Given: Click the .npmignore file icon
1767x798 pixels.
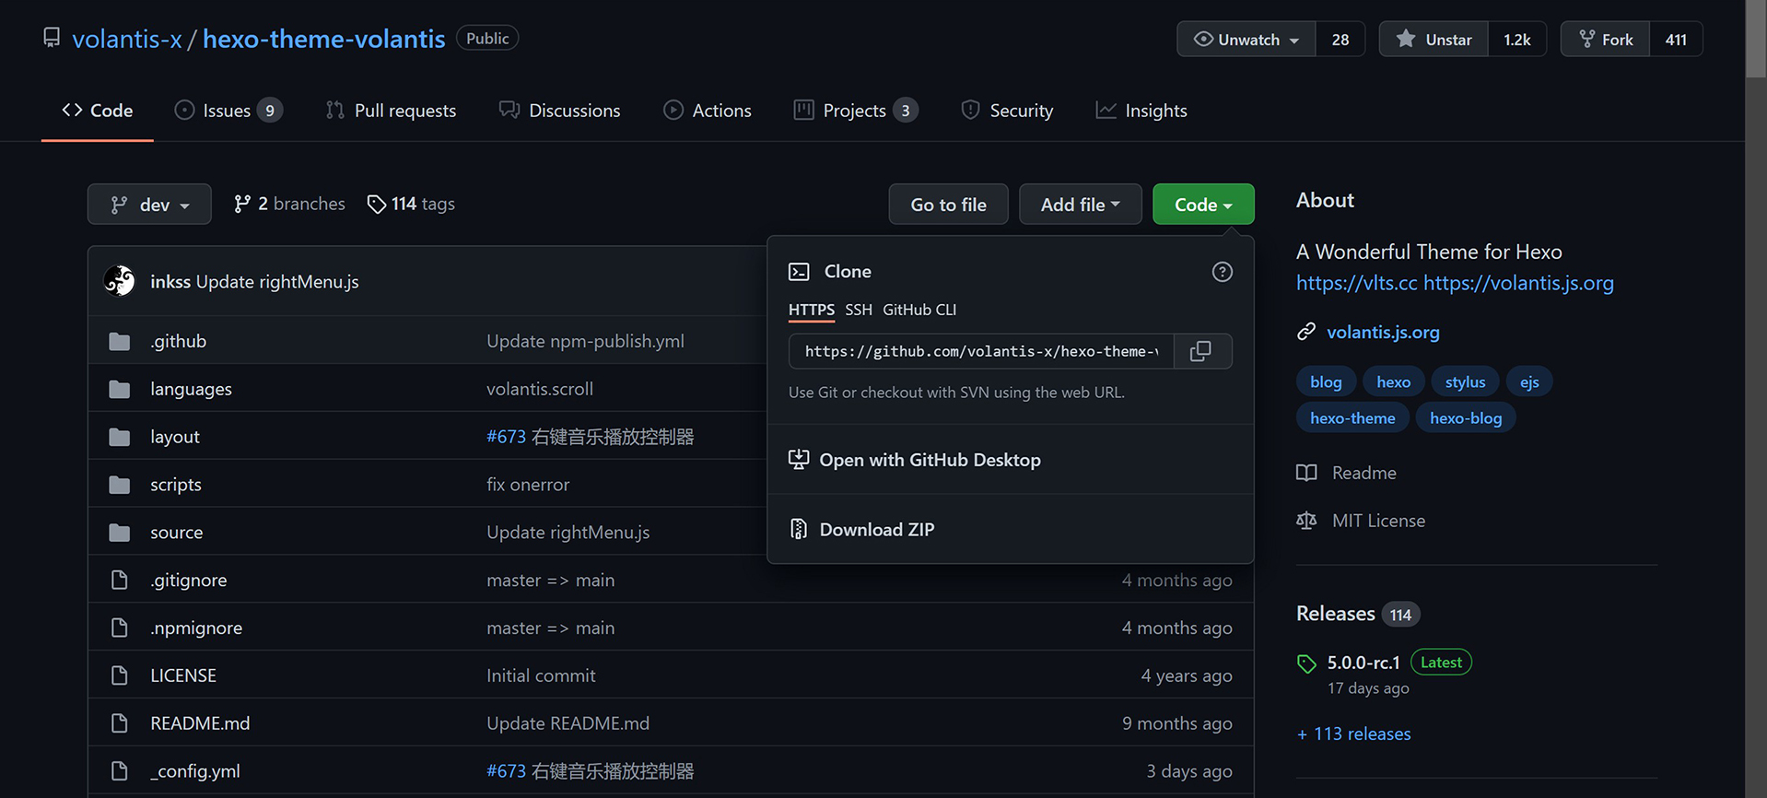Looking at the screenshot, I should pos(119,628).
